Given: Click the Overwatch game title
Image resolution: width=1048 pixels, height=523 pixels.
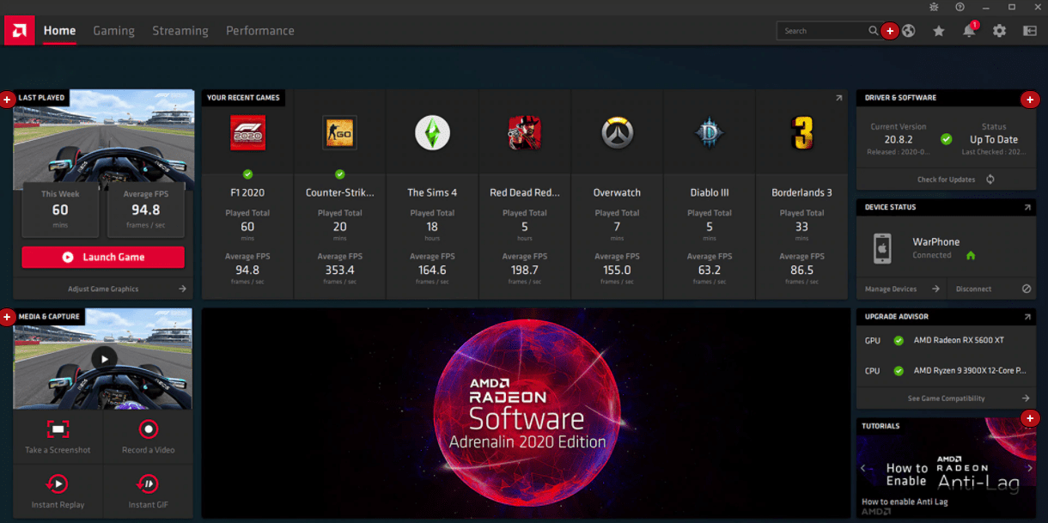Looking at the screenshot, I should 617,193.
